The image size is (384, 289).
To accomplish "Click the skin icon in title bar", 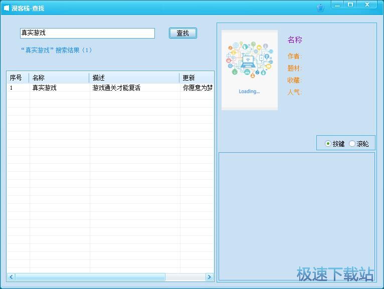I will (320, 8).
